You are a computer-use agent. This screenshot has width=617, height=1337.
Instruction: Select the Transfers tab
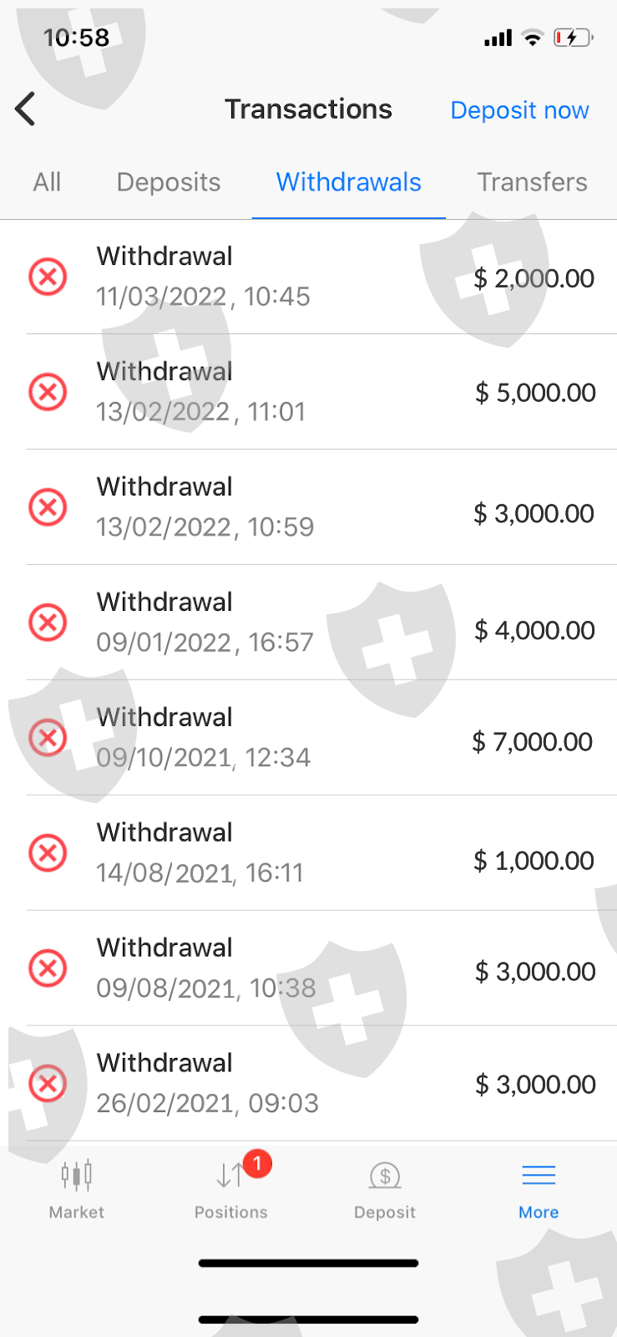(532, 182)
